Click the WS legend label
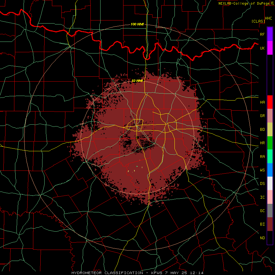 click(x=262, y=170)
